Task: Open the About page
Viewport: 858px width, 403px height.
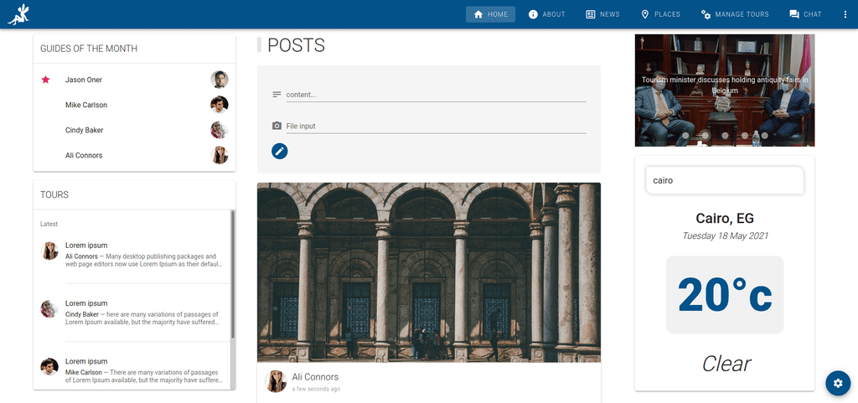Action: (x=546, y=14)
